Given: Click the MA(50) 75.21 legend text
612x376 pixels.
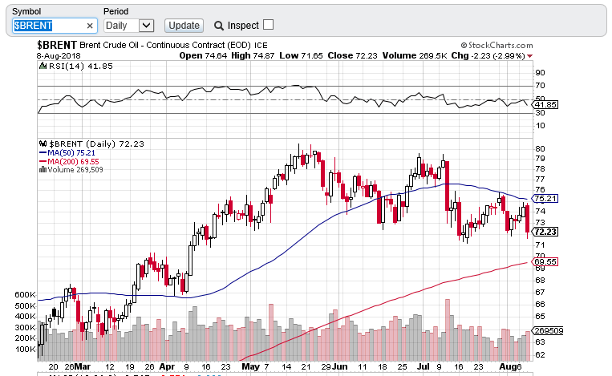Looking at the screenshot, I should (x=71, y=152).
